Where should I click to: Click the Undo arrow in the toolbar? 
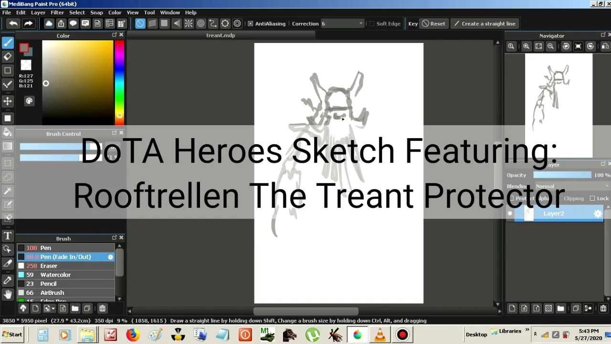13,23
